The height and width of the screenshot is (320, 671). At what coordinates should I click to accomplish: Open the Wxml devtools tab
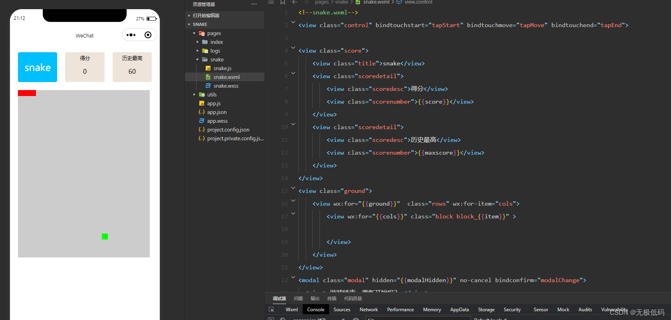(292, 310)
